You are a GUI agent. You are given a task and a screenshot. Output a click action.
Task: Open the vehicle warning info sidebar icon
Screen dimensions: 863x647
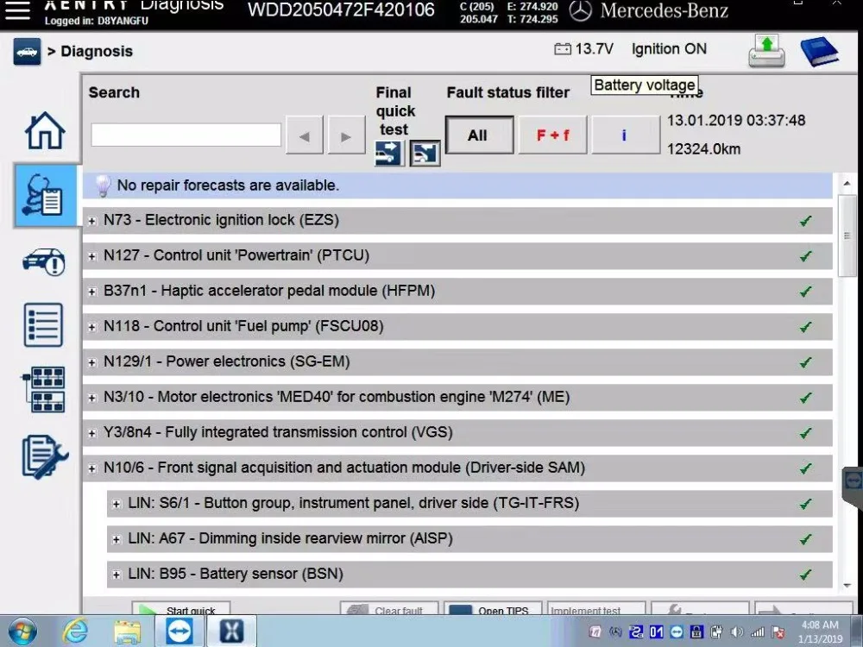[x=44, y=261]
